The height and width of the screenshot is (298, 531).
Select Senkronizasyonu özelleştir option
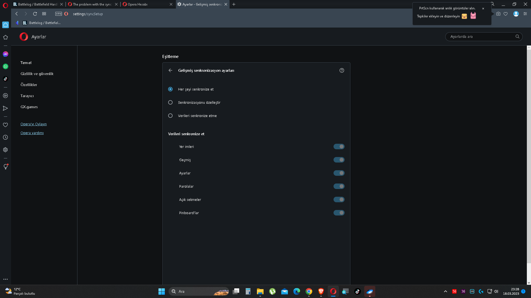pyautogui.click(x=170, y=102)
